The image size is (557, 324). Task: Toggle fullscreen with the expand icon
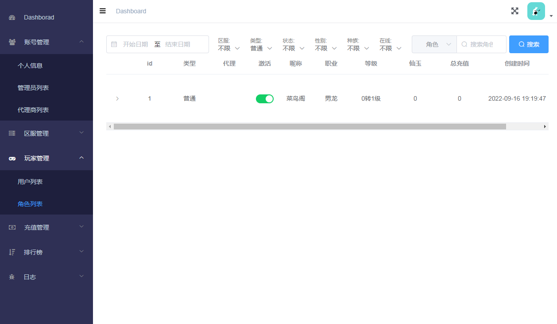tap(514, 11)
